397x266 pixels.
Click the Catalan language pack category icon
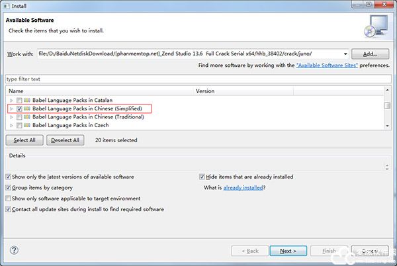tap(28, 100)
